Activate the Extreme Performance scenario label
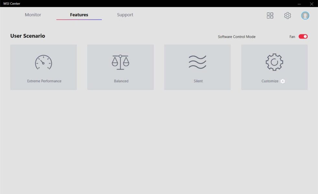 (x=44, y=81)
